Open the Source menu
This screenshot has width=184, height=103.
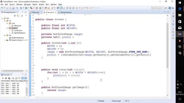(x=12, y=5)
